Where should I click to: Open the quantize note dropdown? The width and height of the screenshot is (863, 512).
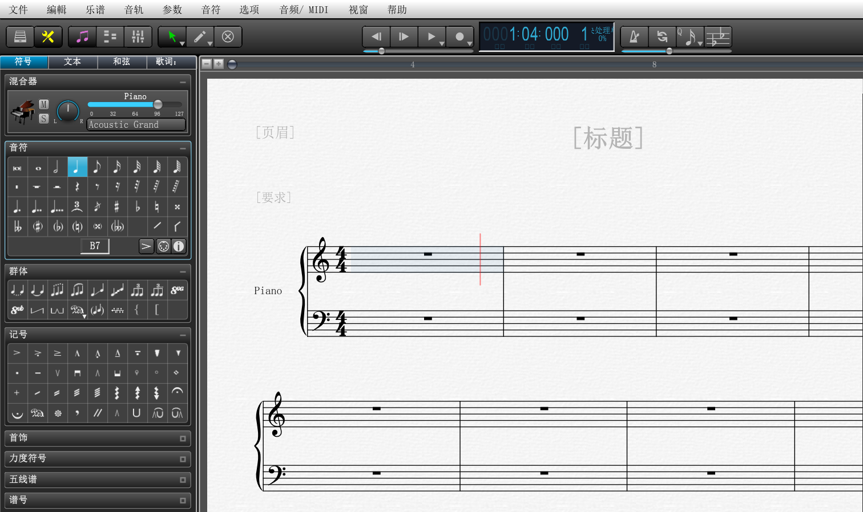700,43
